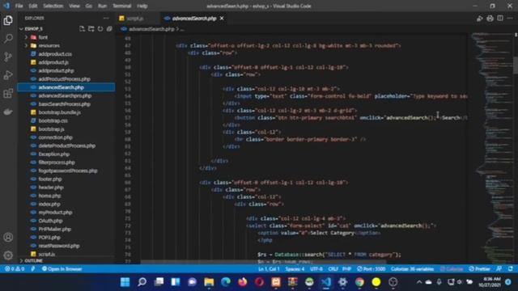This screenshot has width=518, height=291.
Task: Switch to the script.js editor tab
Action: pyautogui.click(x=135, y=19)
